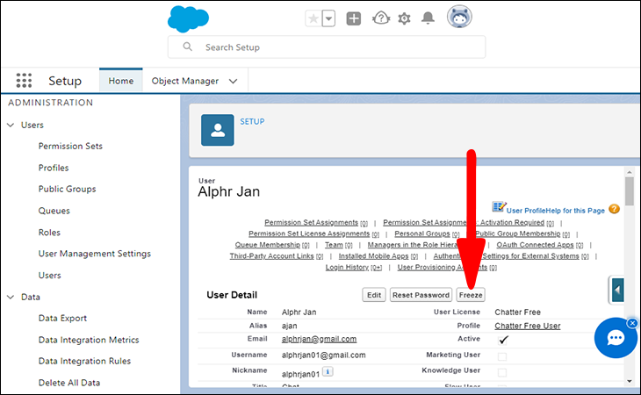Expand the collapsed side panel arrow
Screen dimensions: 641x395
617,290
